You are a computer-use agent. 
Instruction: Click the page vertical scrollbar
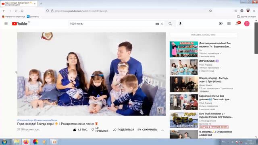pyautogui.click(x=256, y=38)
